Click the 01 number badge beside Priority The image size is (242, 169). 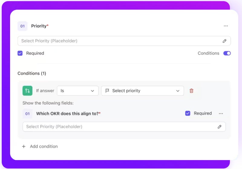tap(22, 26)
